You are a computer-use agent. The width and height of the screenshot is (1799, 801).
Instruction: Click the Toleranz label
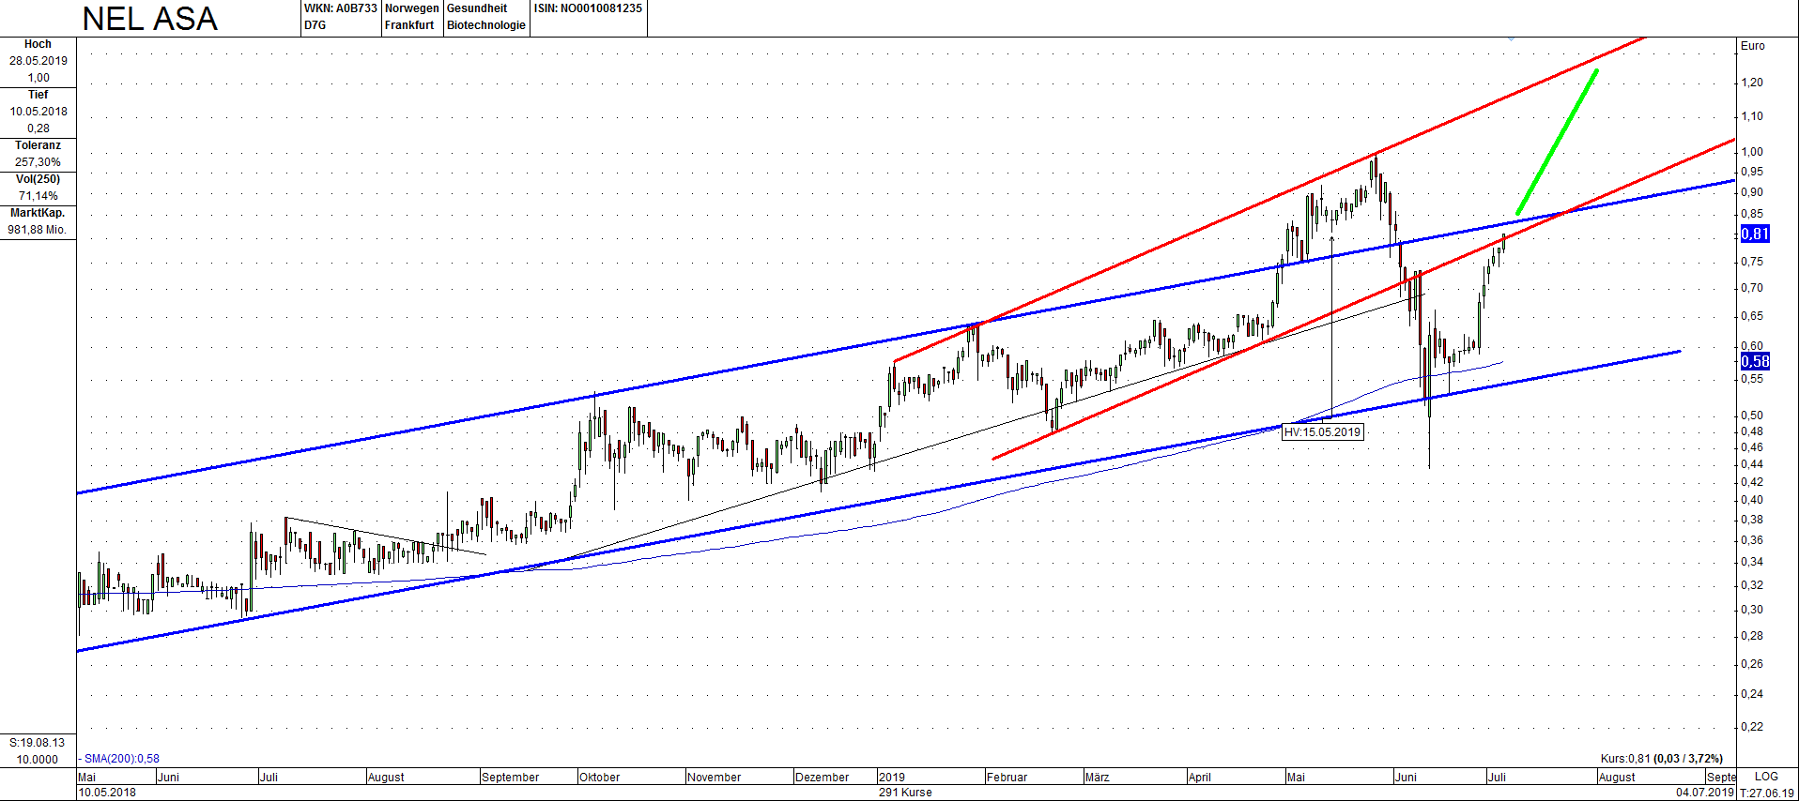pos(38,145)
